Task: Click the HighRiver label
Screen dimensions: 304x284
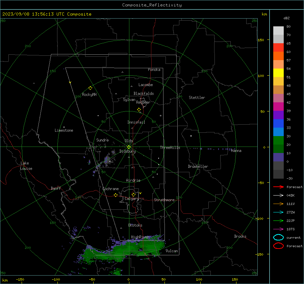Action: [140, 237]
